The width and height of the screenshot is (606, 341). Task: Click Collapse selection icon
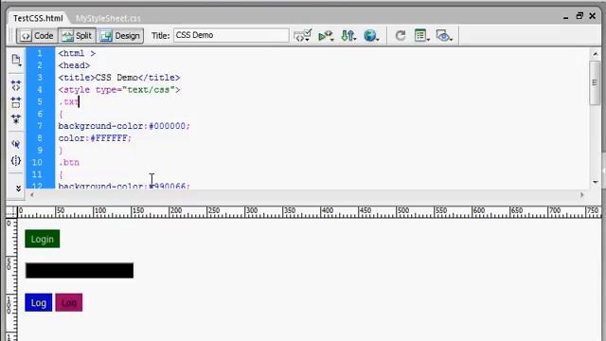pos(16,102)
